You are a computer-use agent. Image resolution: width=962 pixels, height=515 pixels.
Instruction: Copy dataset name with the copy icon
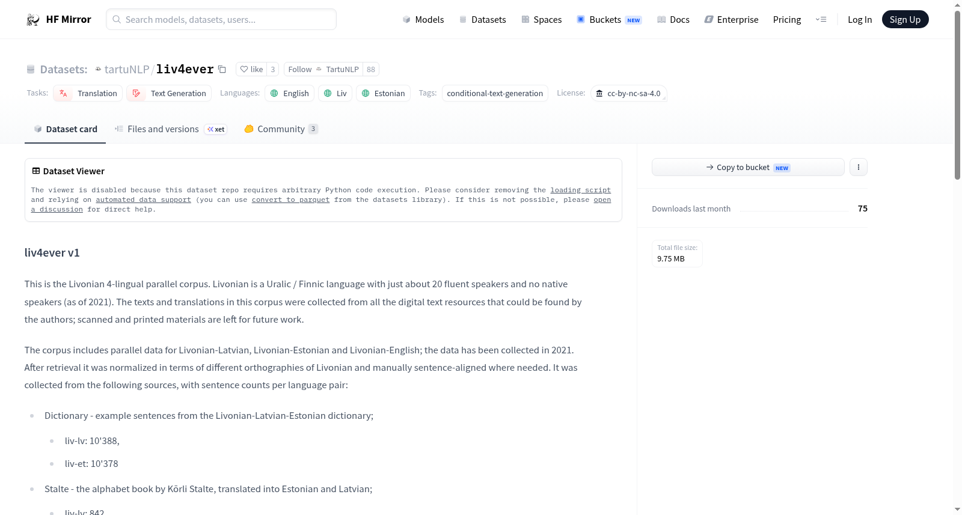tap(222, 69)
